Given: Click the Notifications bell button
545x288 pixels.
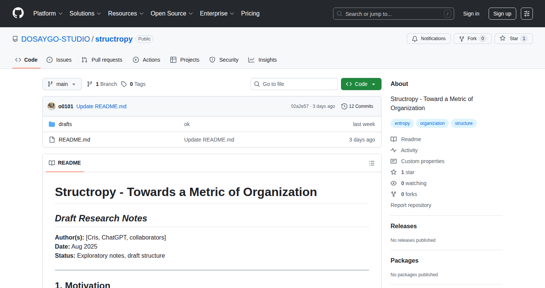Looking at the screenshot, I should click(x=429, y=39).
